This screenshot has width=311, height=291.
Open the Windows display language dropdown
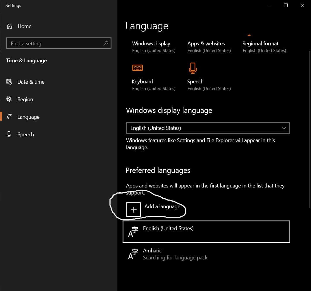(208, 128)
